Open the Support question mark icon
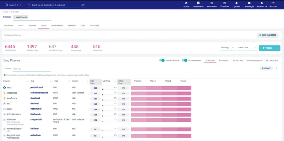Viewport: 284px width, 141px height. click(273, 3)
